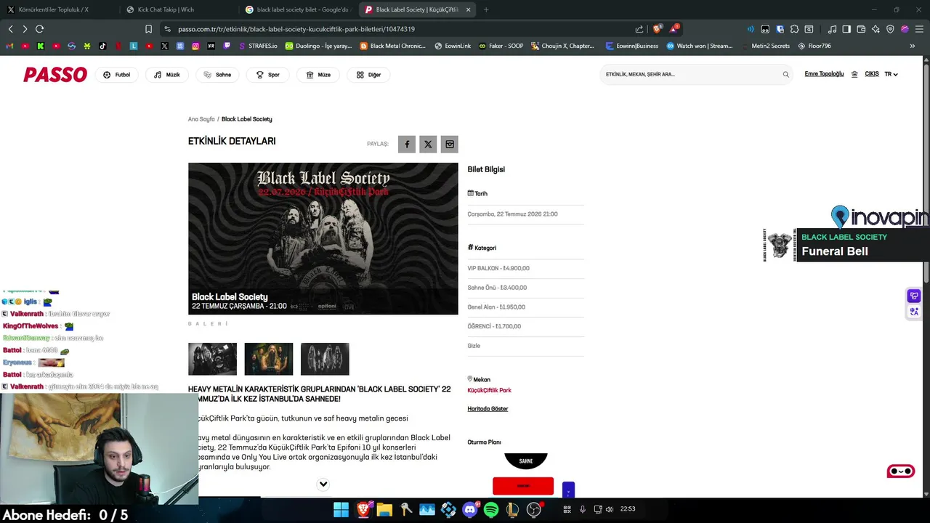Share the event on Facebook
930x523 pixels.
(x=407, y=144)
